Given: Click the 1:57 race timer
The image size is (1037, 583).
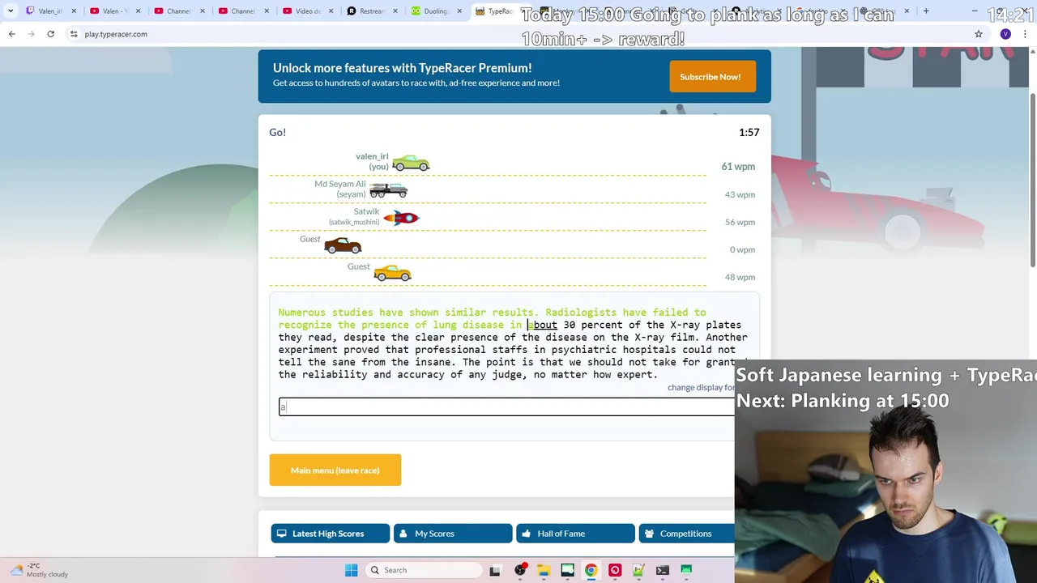Looking at the screenshot, I should [x=749, y=132].
